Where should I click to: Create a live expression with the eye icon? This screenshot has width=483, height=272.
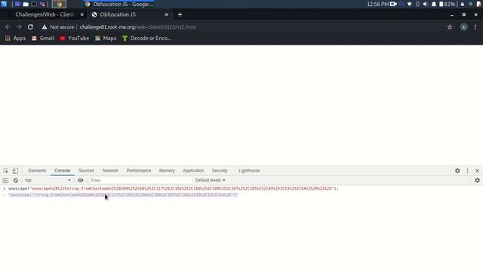(x=81, y=181)
